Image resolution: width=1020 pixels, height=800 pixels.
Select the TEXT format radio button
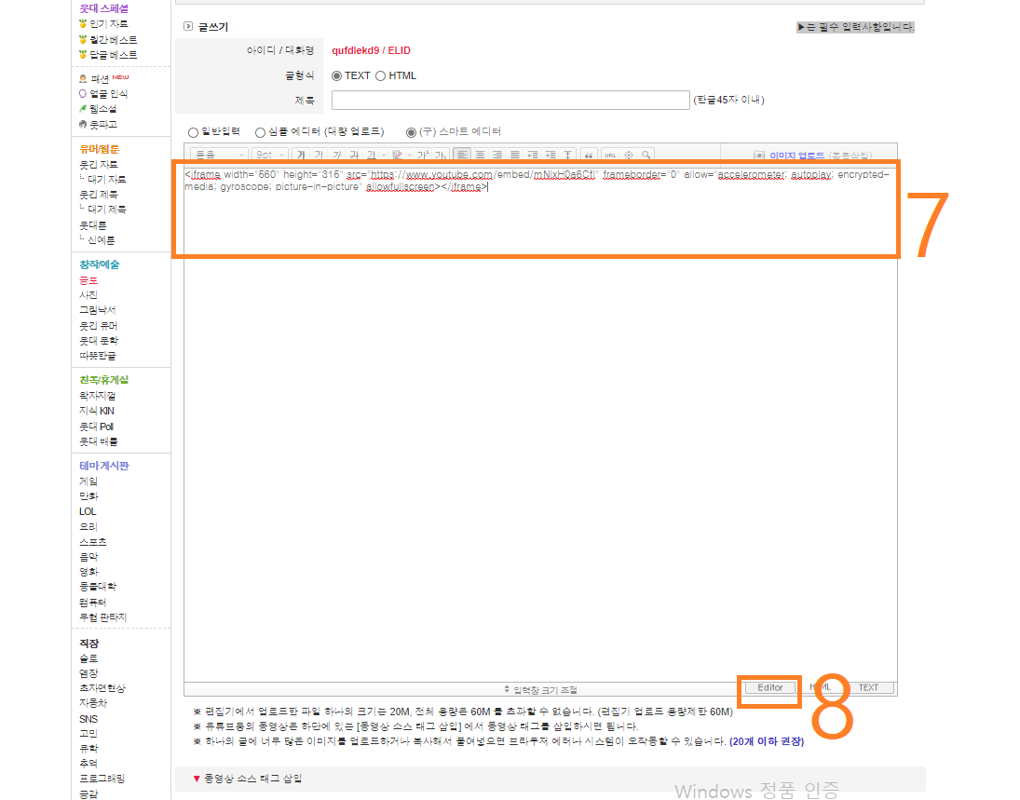[x=336, y=76]
